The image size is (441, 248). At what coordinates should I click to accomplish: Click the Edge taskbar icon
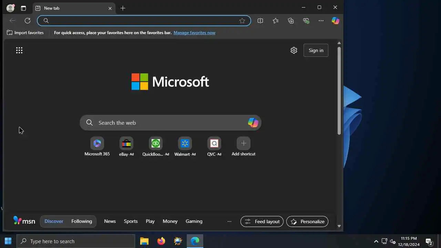click(195, 241)
